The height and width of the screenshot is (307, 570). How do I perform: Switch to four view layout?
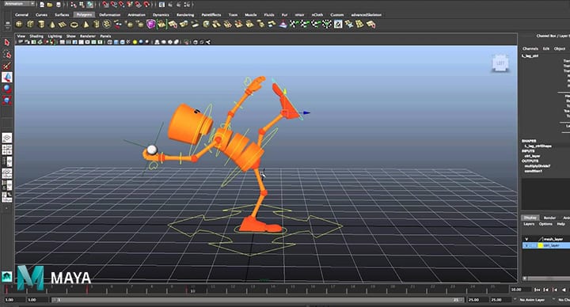tap(7, 150)
